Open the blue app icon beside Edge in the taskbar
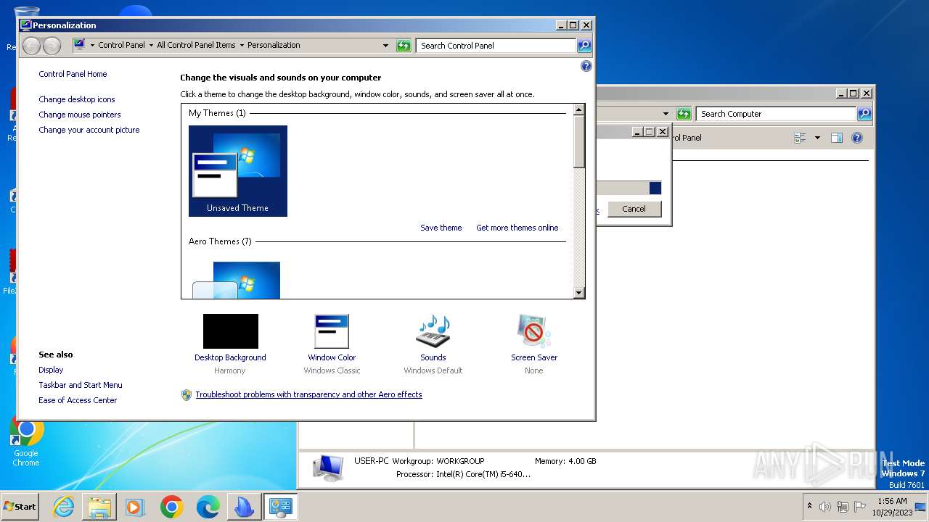The image size is (929, 522). pos(244,507)
